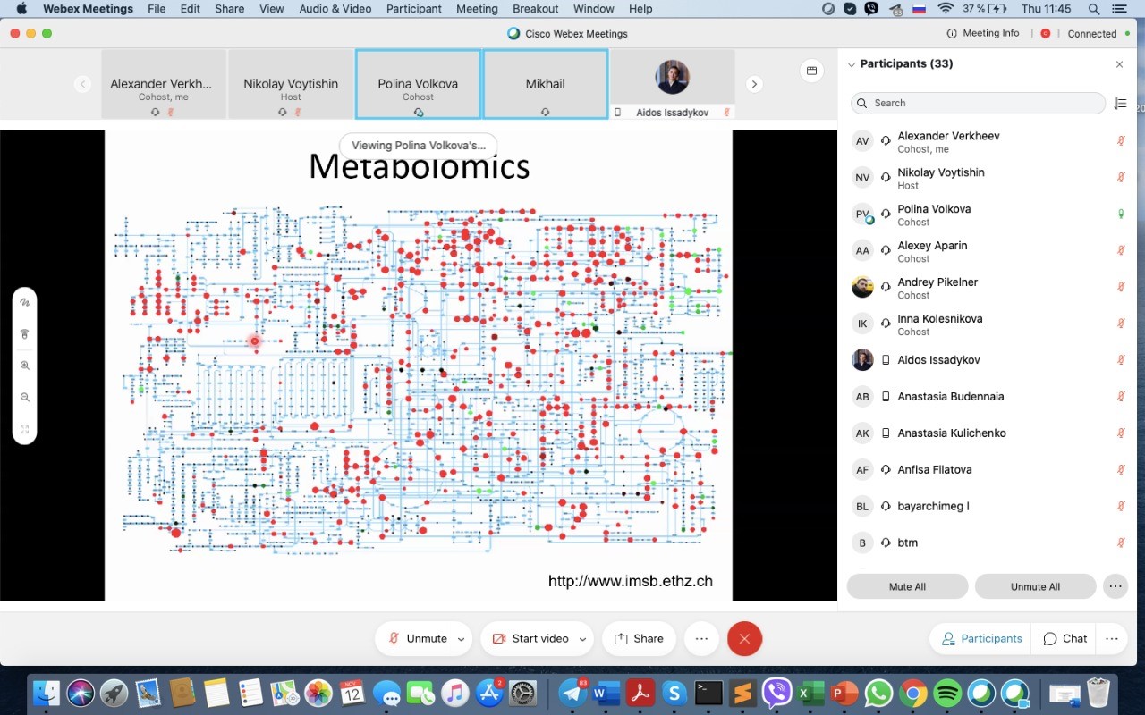Click the Unmute All button
Viewport: 1145px width, 715px height.
click(x=1035, y=586)
